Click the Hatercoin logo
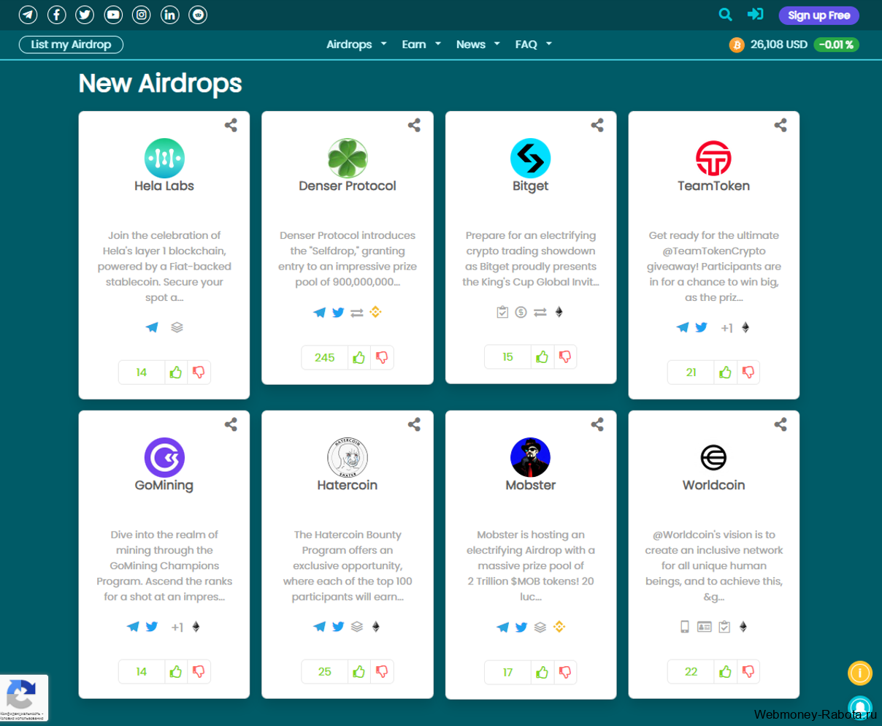This screenshot has width=882, height=726. tap(348, 457)
